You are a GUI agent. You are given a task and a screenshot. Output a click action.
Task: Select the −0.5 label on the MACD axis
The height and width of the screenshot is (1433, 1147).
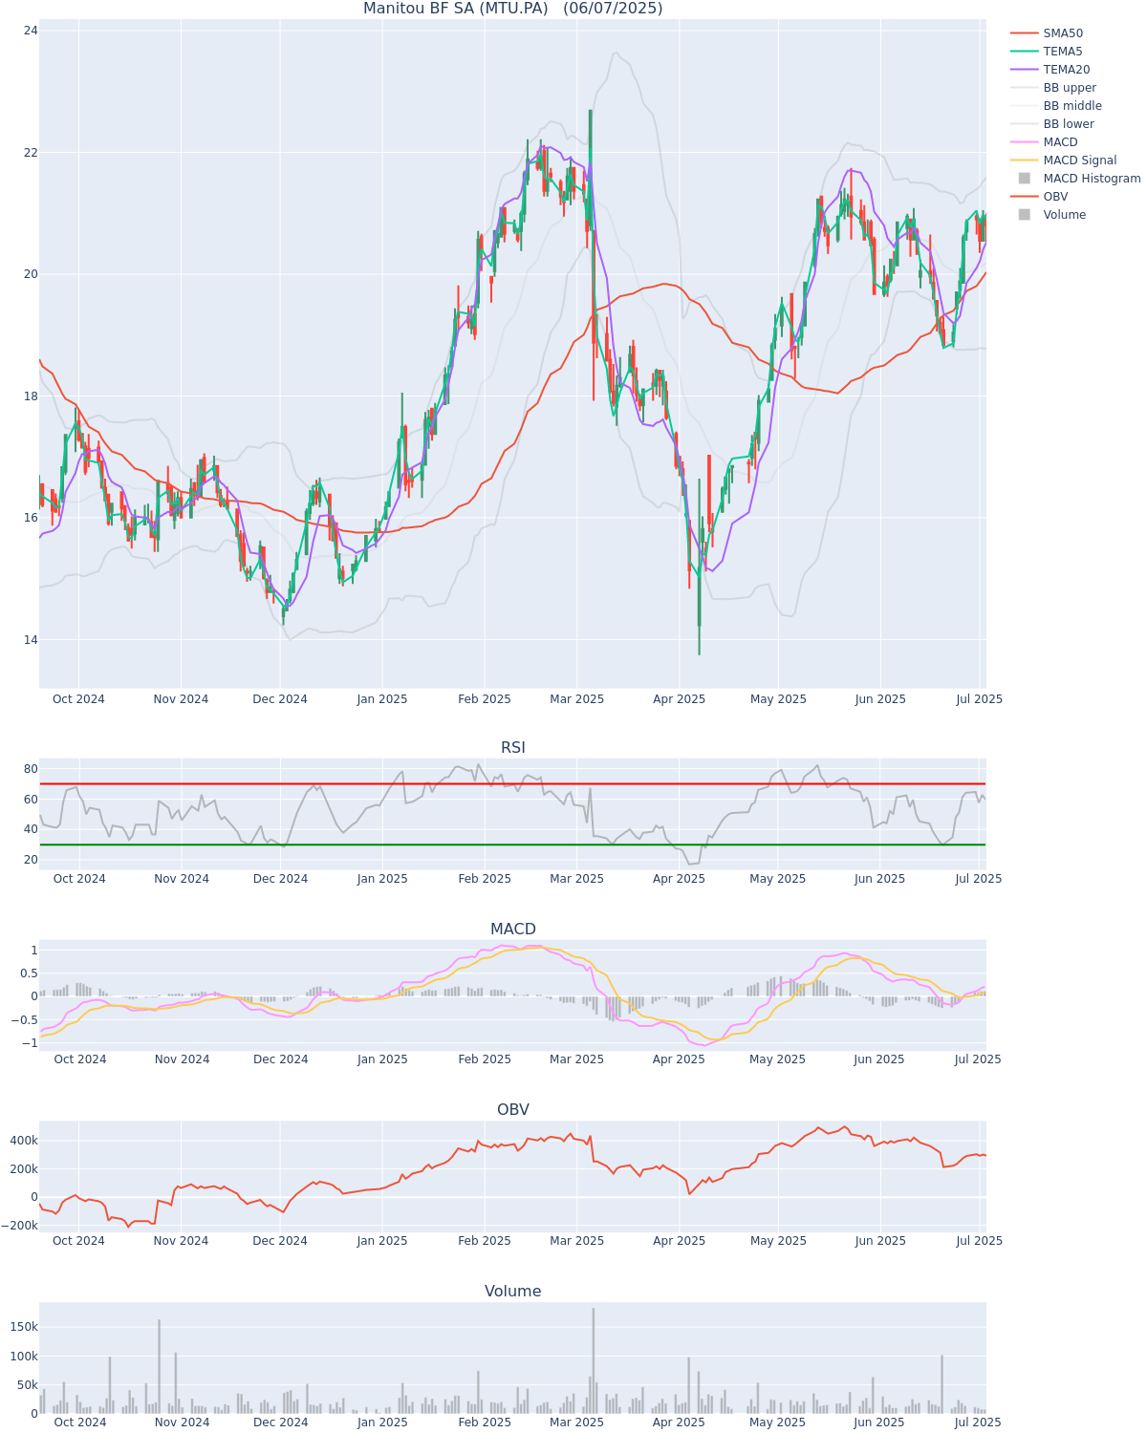[24, 1020]
